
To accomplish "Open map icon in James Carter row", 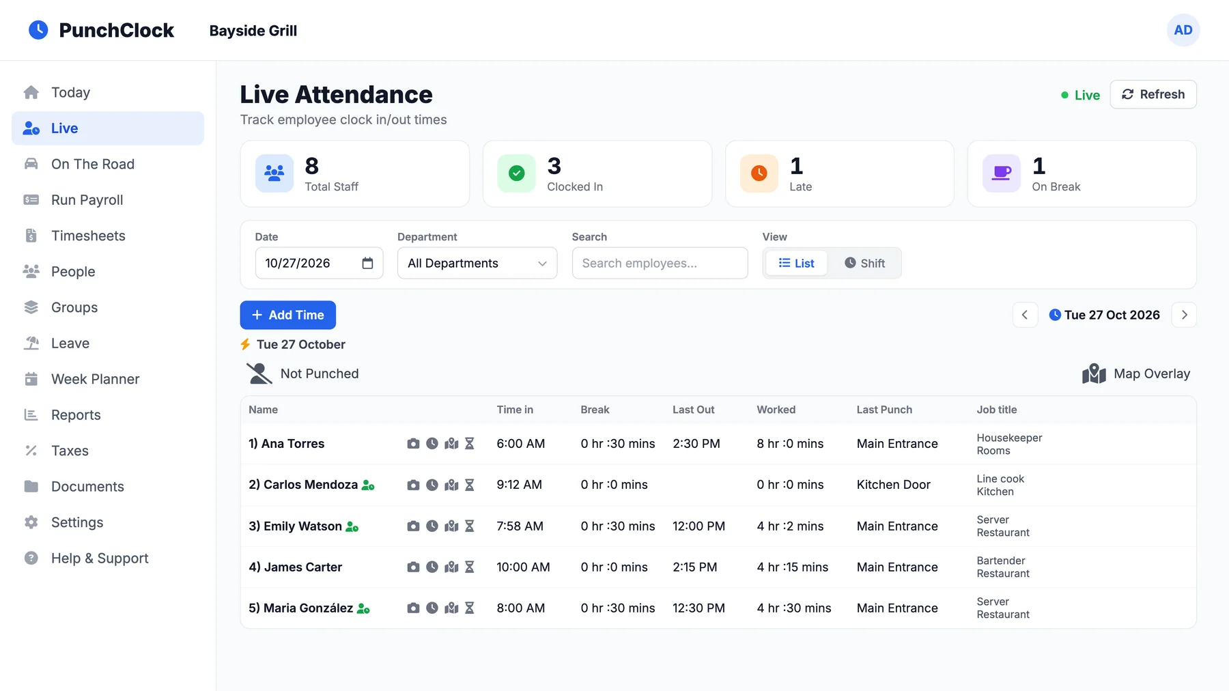I will point(451,567).
